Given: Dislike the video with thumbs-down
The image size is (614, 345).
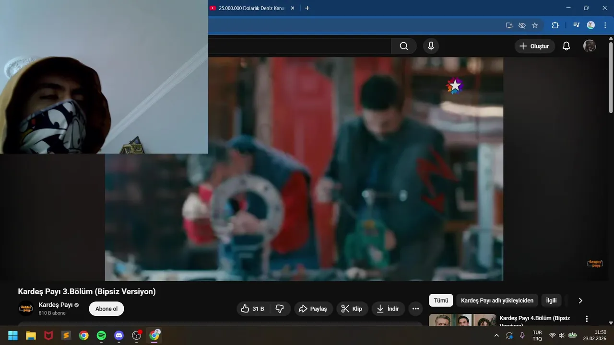Looking at the screenshot, I should coord(280,309).
